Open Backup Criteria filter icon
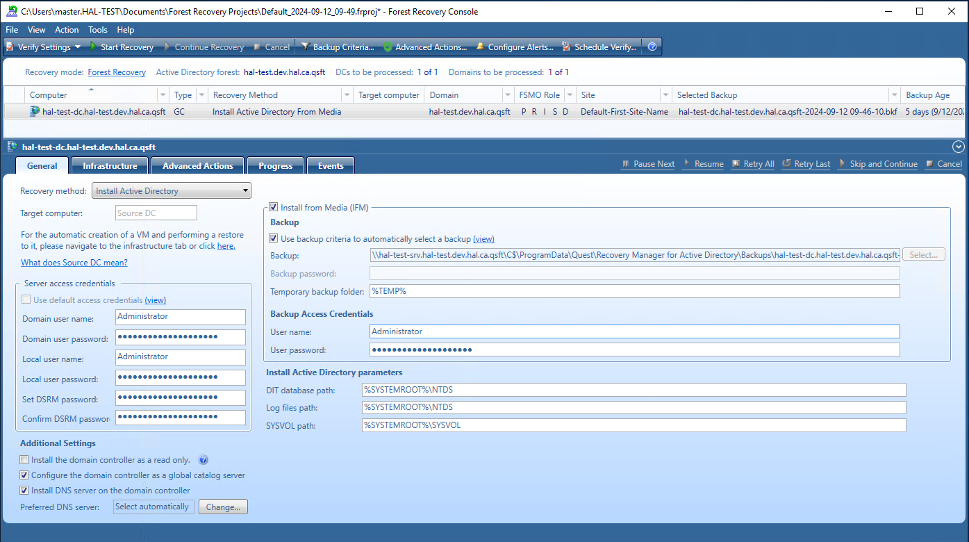 [x=305, y=47]
